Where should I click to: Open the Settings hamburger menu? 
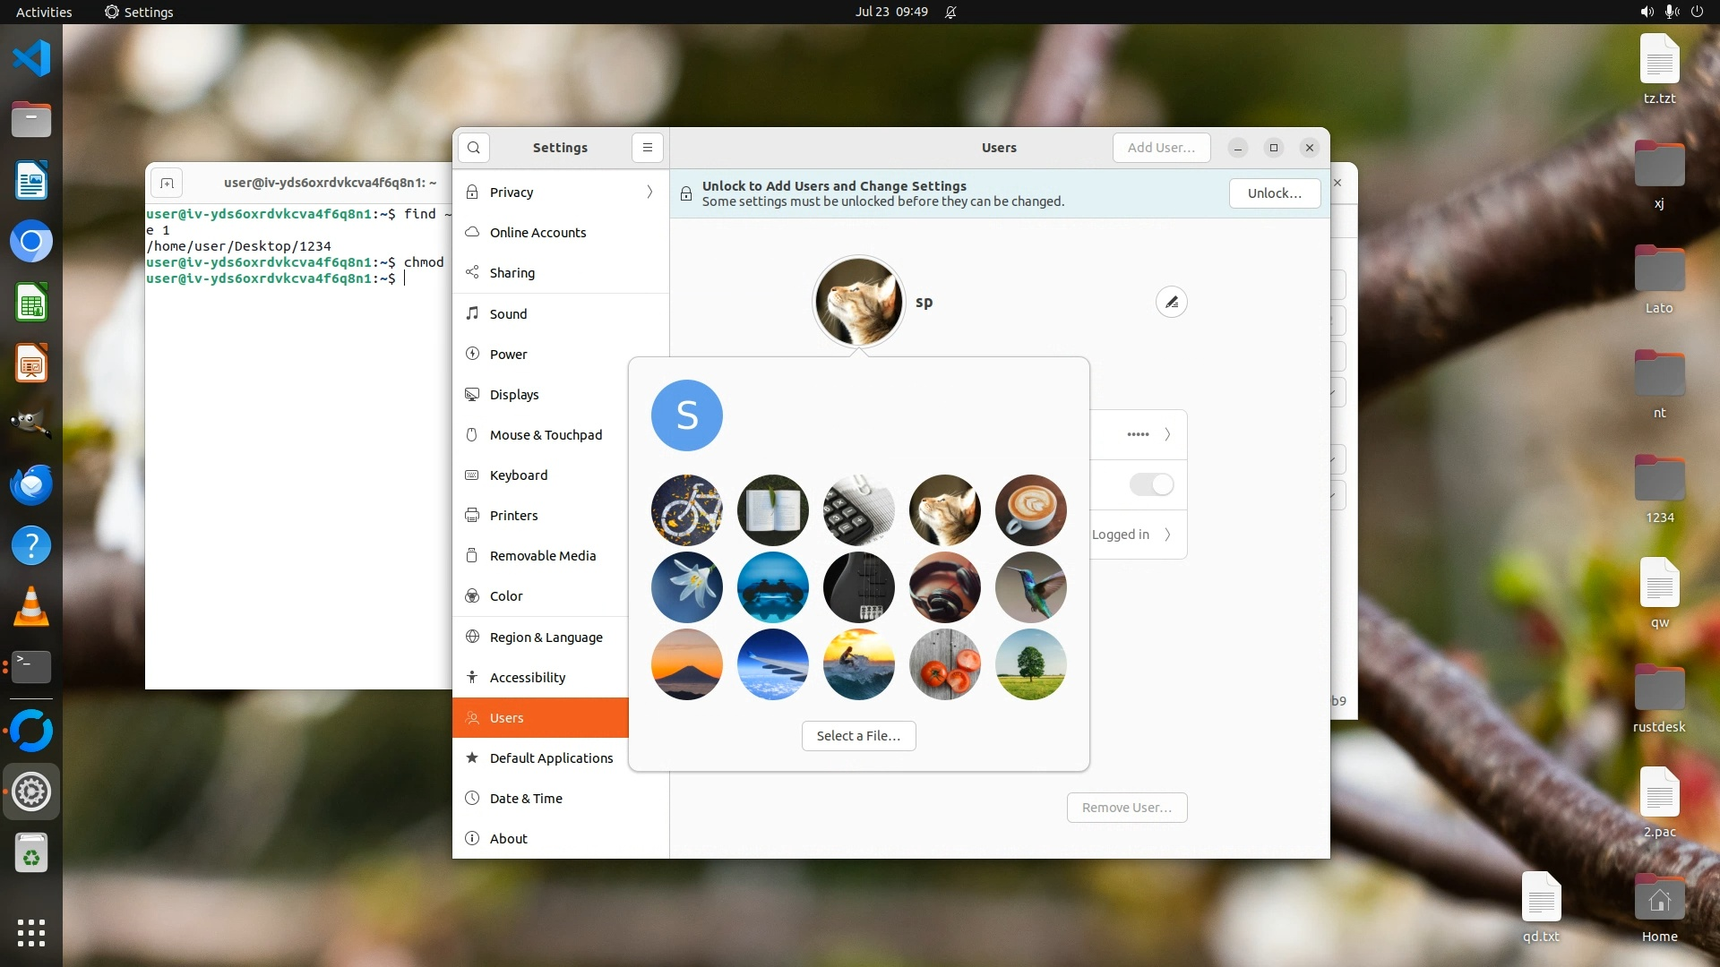point(648,148)
